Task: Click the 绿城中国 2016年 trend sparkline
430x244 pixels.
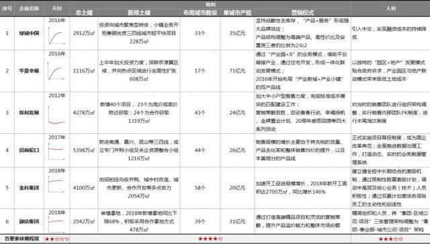Action: [x=56, y=36]
